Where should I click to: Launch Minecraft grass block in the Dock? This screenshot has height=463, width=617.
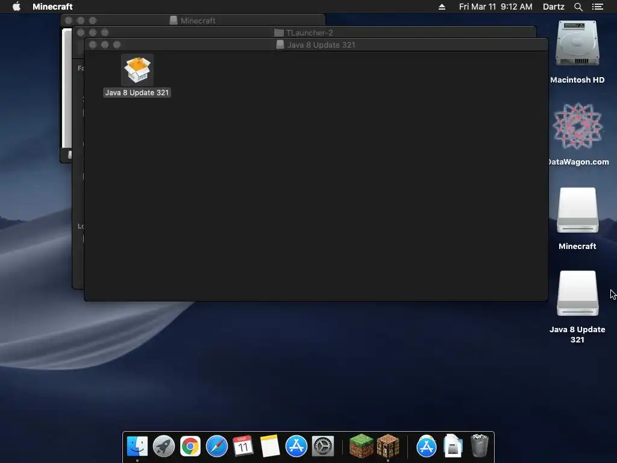click(x=362, y=446)
